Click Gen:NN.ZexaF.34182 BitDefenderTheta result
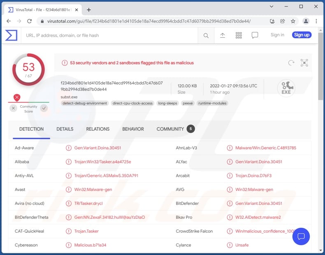 pyautogui.click(x=110, y=217)
